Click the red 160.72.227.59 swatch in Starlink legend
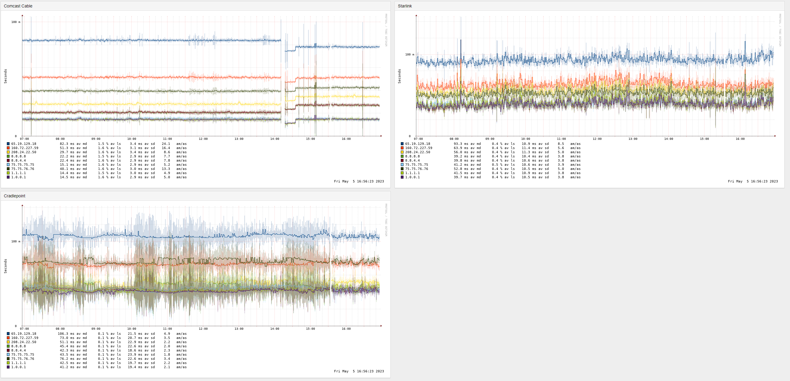Image resolution: width=790 pixels, height=381 pixels. pos(402,148)
